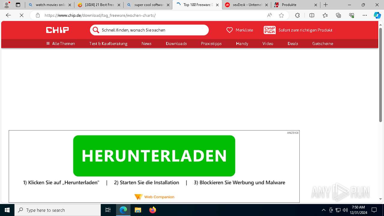384x216 pixels.
Task: Click the scrollbar down arrow
Action: [380, 199]
